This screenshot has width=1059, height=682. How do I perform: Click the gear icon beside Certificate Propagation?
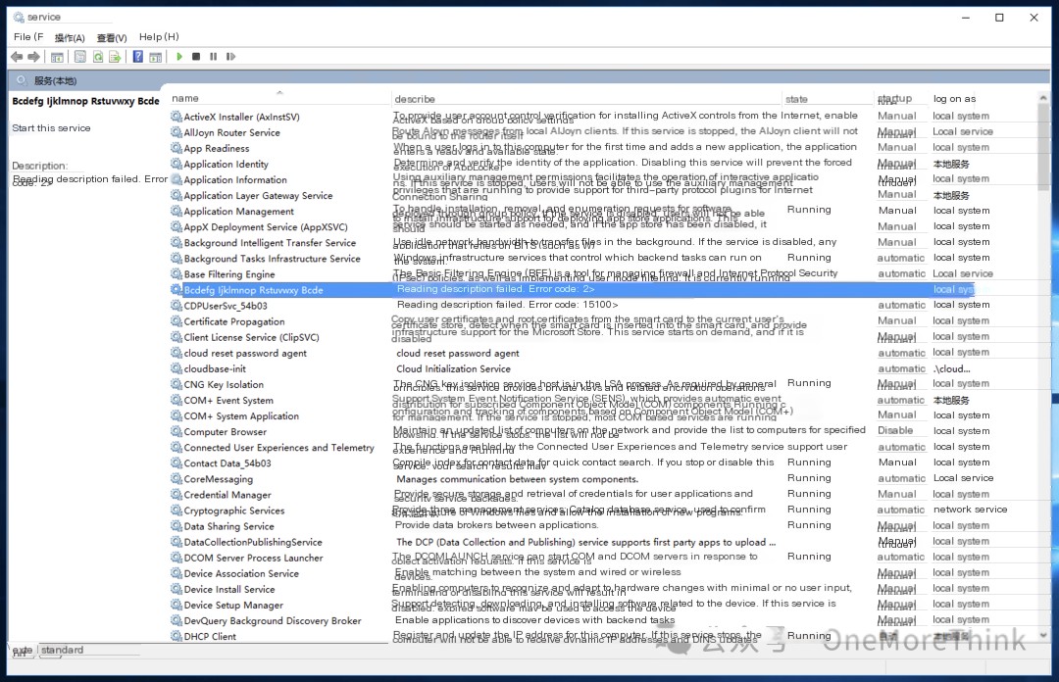[176, 321]
